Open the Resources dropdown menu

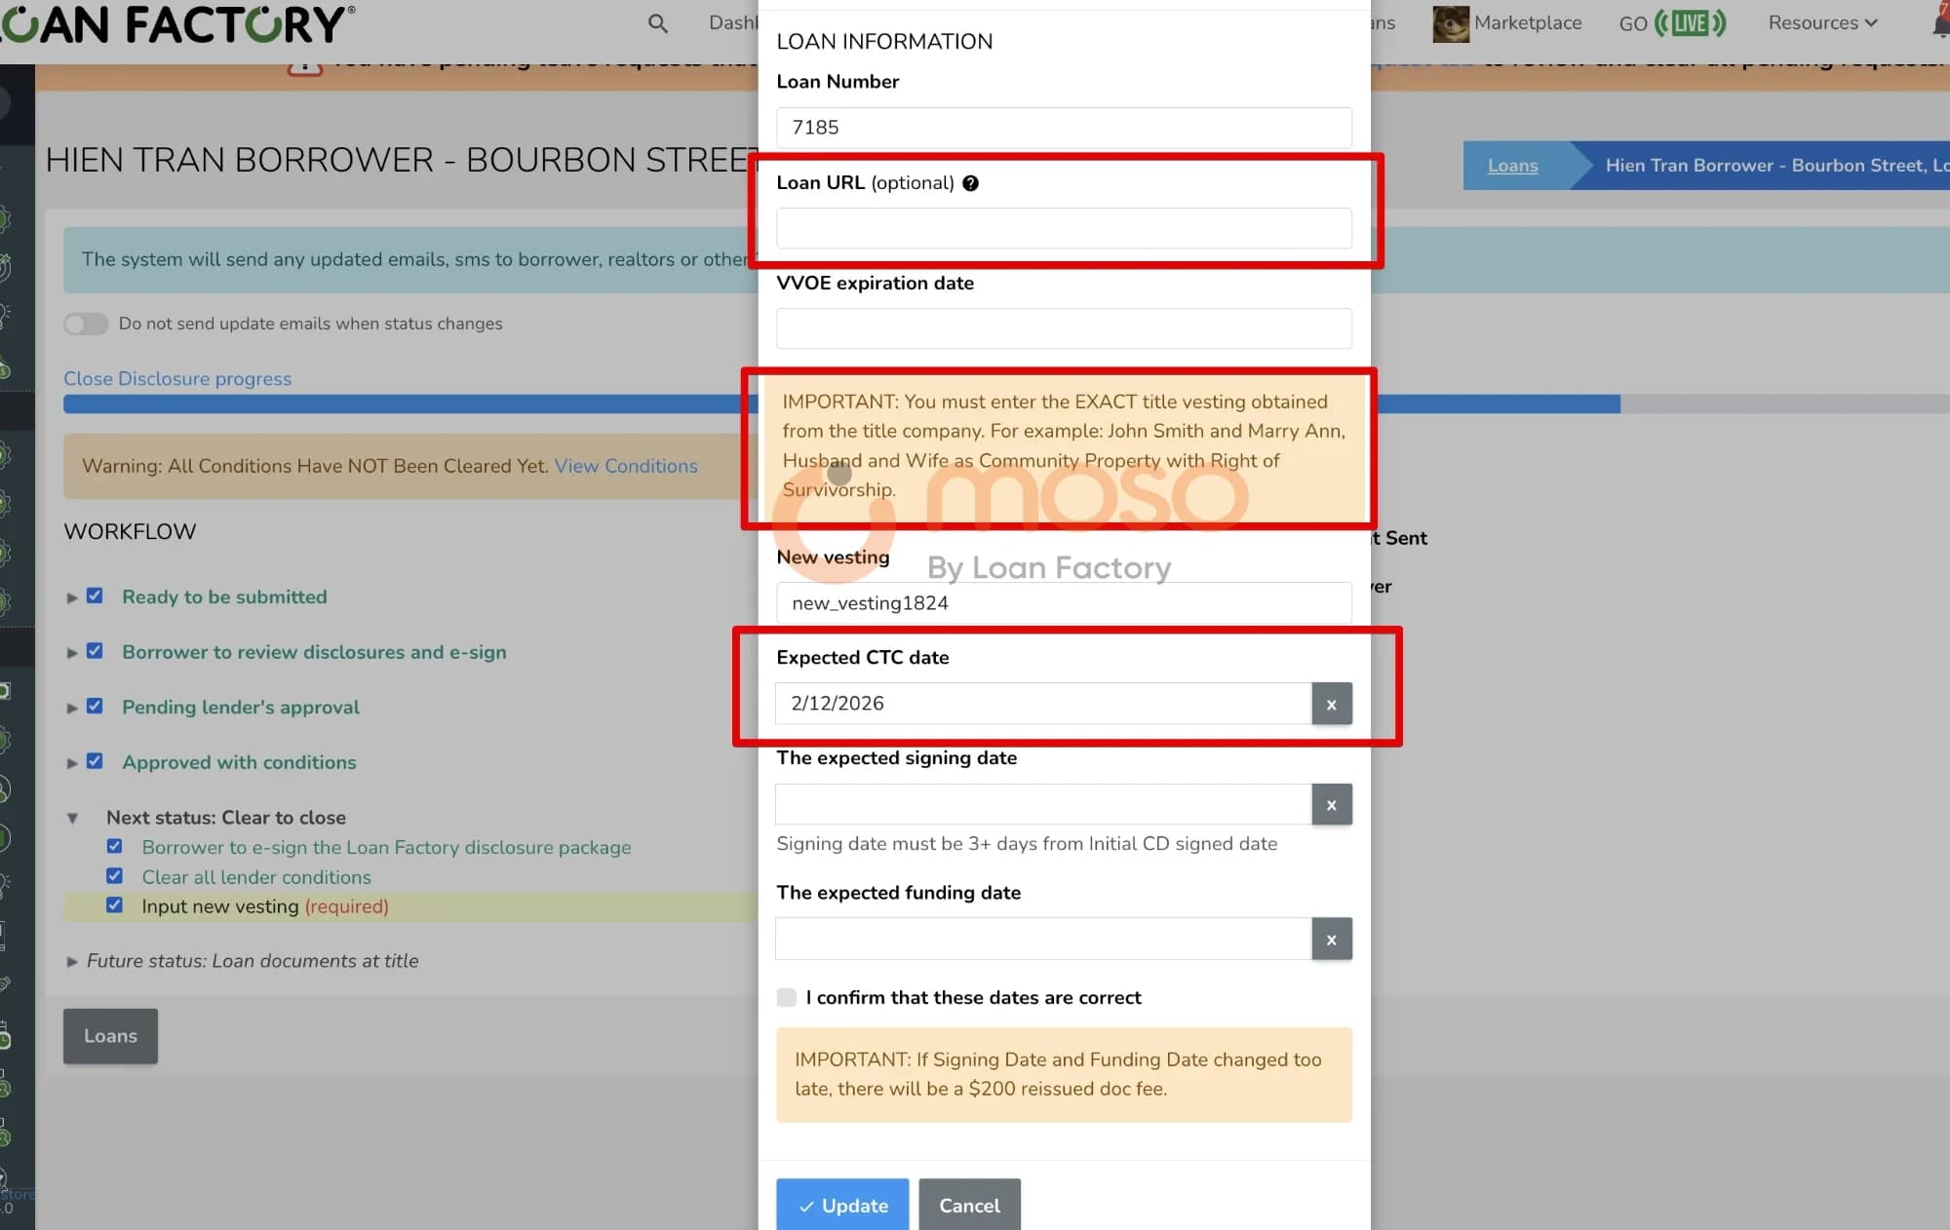pos(1821,23)
